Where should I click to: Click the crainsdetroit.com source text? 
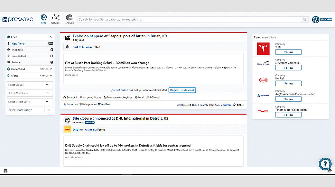click(74, 157)
